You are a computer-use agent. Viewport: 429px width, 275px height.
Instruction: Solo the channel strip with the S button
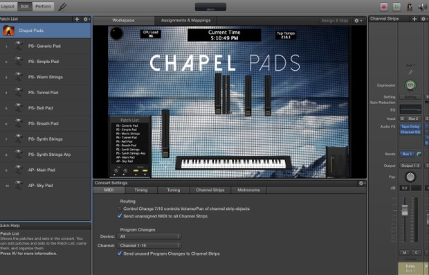tap(416, 253)
